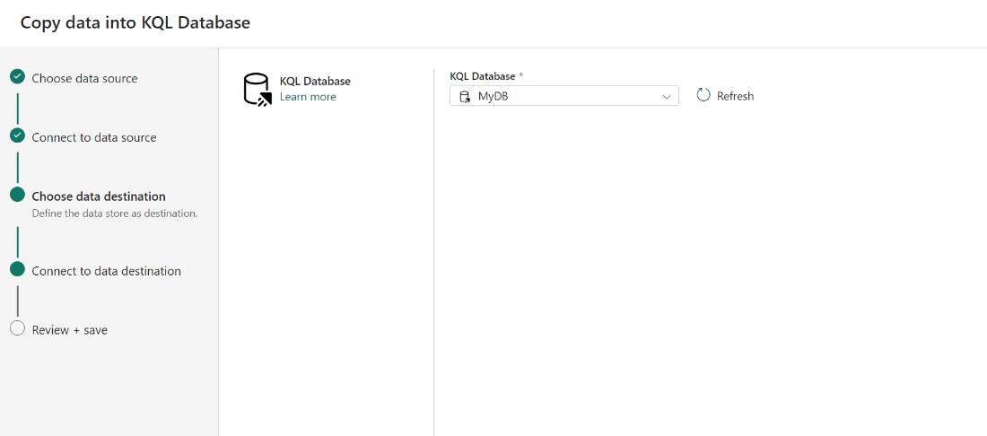Click the 'Define the data store as destination' description

[114, 214]
